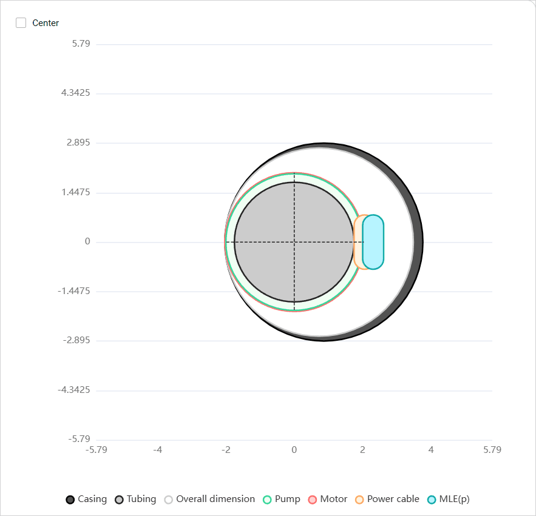Click the Tubing legend marker icon

point(119,500)
